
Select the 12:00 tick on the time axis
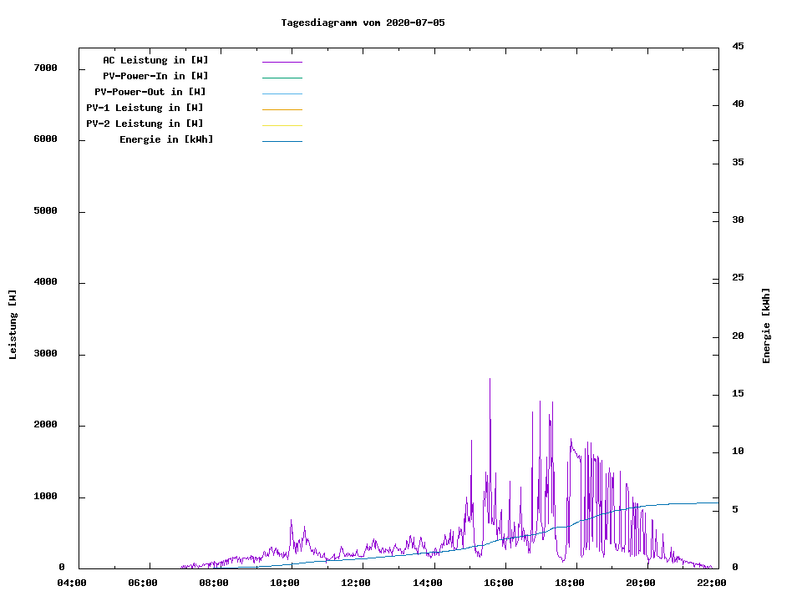click(x=356, y=583)
